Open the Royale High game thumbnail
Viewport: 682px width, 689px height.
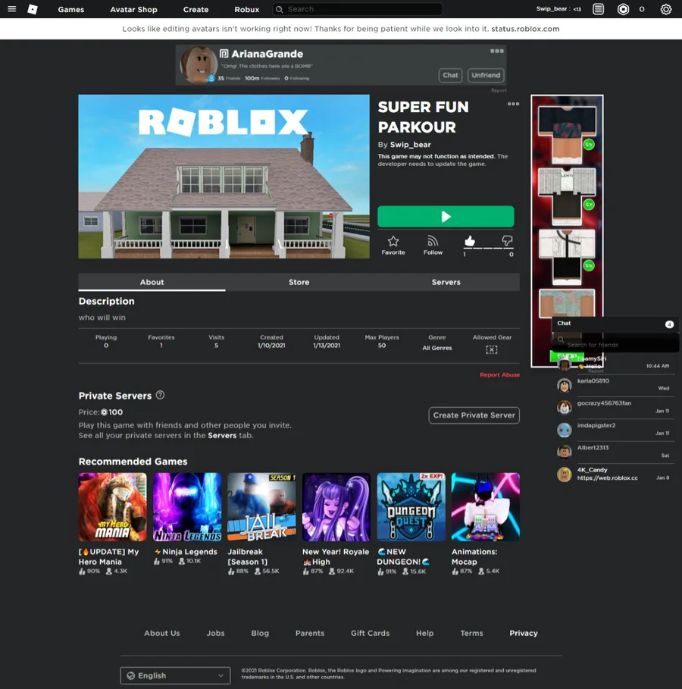click(336, 506)
